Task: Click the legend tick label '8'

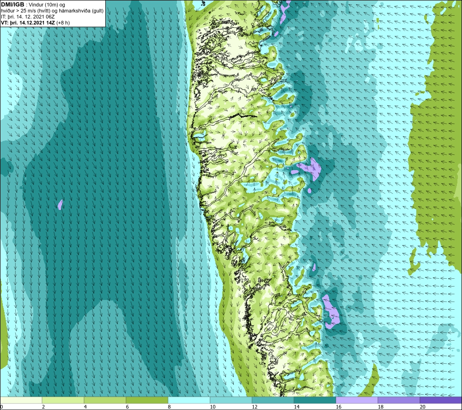Action: (x=169, y=407)
